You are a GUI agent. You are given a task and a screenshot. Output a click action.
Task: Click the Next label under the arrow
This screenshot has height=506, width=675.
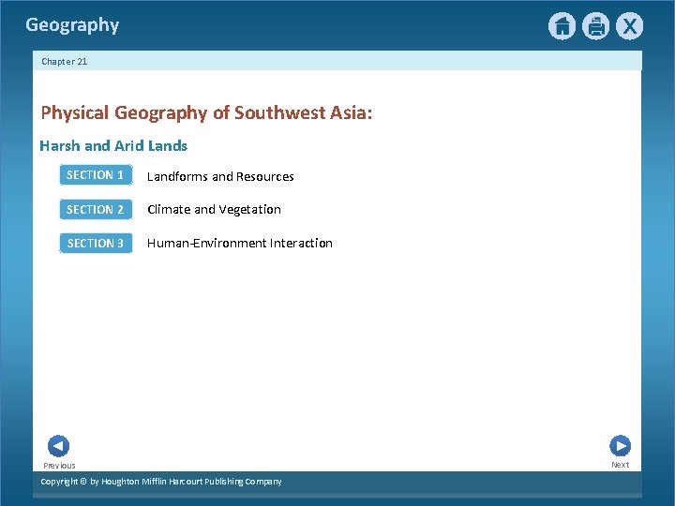pyautogui.click(x=621, y=465)
